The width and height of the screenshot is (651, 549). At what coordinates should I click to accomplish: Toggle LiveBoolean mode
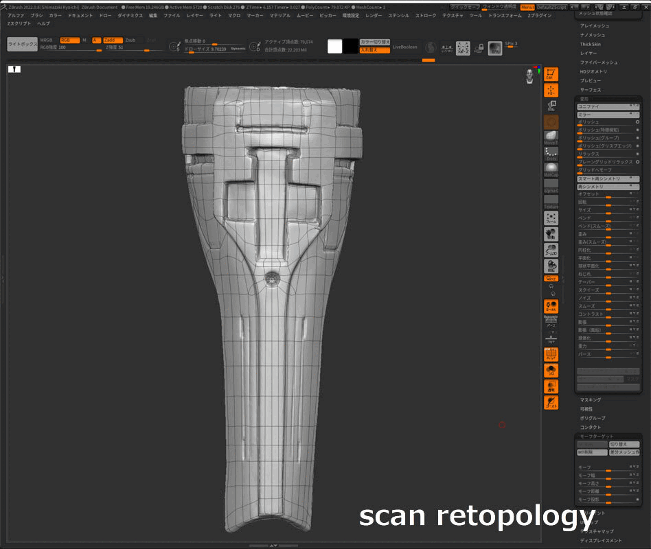pos(404,47)
